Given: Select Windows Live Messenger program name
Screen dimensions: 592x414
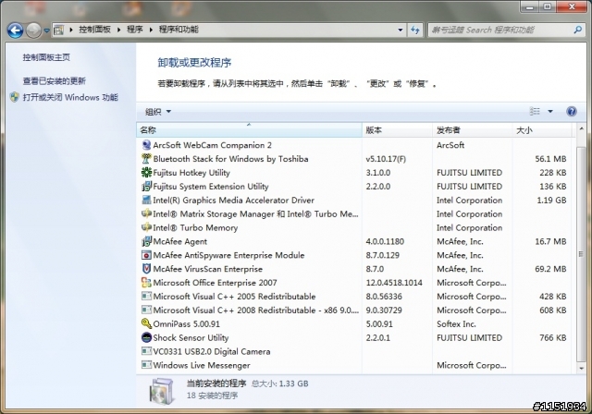Looking at the screenshot, I should 202,365.
